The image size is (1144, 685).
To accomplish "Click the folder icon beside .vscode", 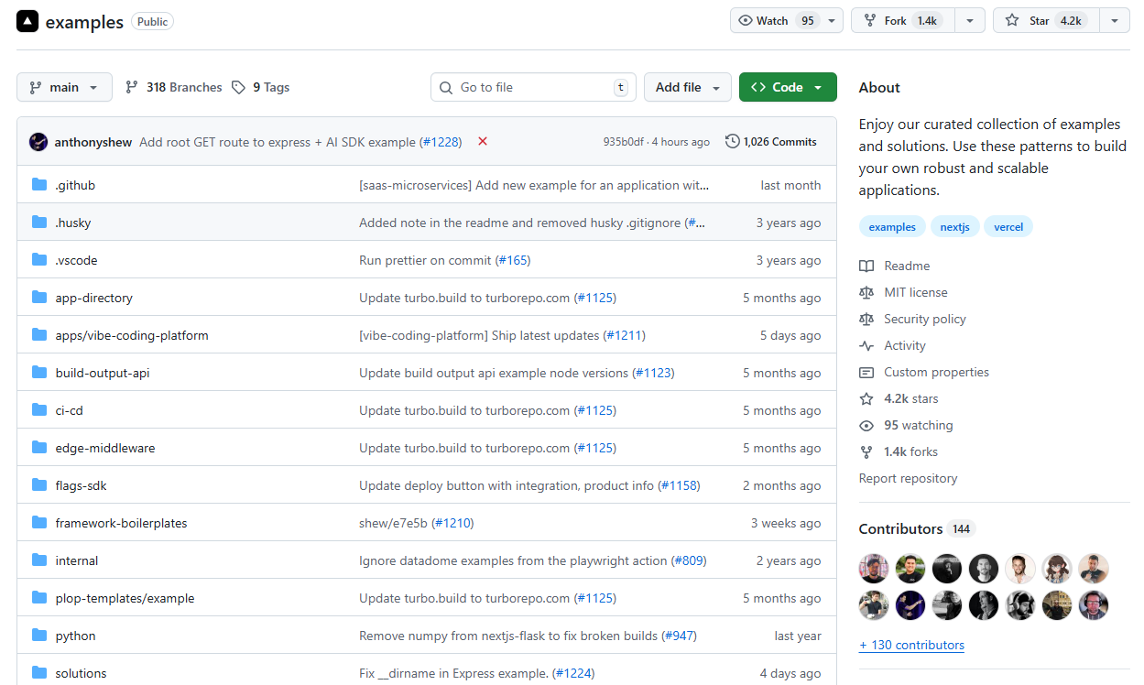I will click(39, 260).
